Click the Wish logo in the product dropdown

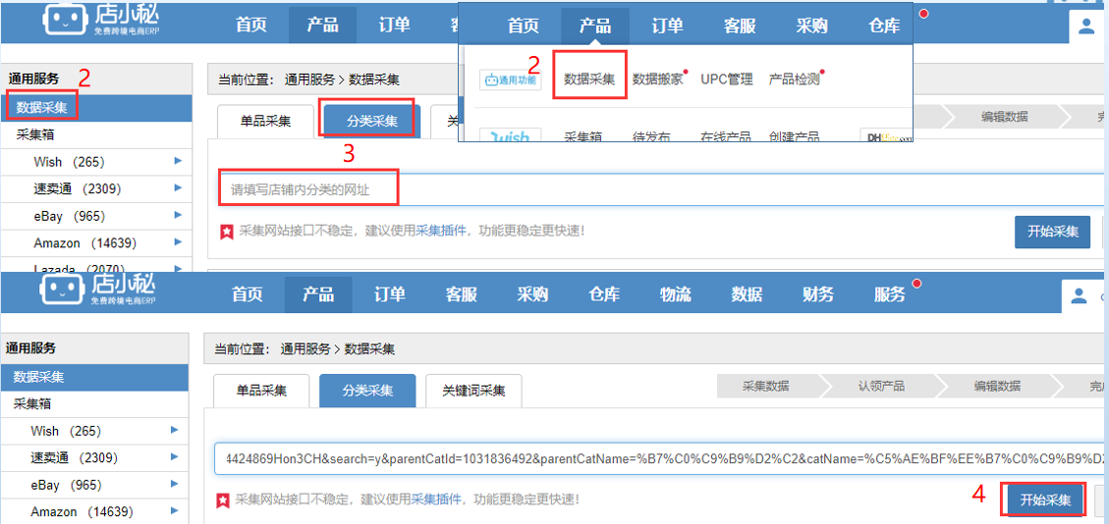pos(511,134)
